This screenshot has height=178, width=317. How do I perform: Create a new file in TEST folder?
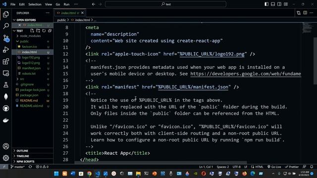click(x=32, y=31)
